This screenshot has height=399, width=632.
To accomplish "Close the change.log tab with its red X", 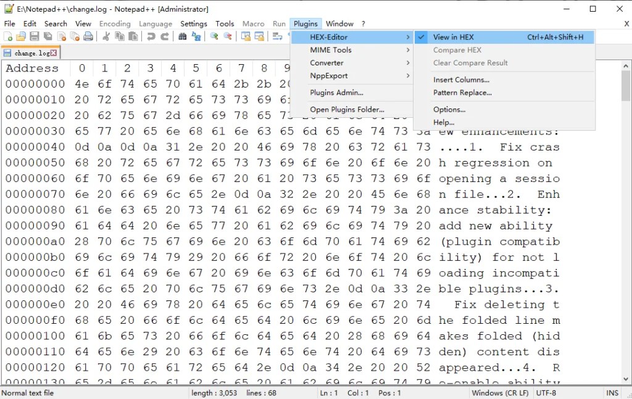I will 54,53.
